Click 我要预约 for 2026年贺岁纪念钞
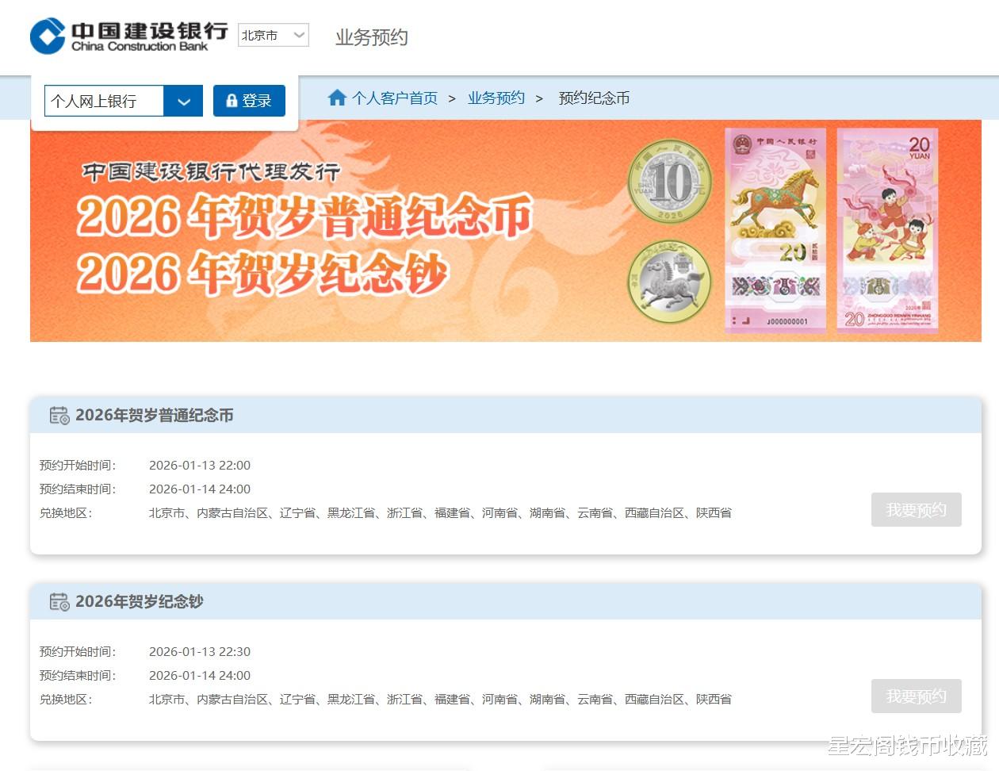The image size is (999, 771). (x=916, y=696)
